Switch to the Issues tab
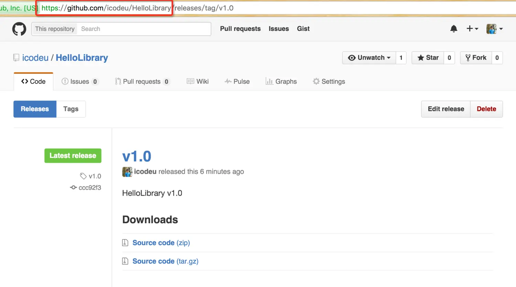The image size is (516, 287). (80, 81)
